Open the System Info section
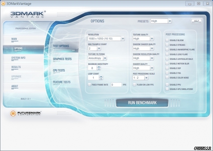Viewport: 213px width, 151px height. tap(18, 58)
